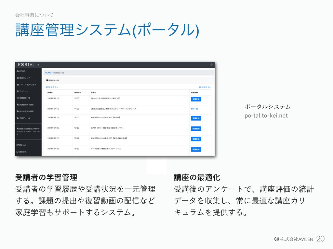
Task: Click the PORTAL logo
Action: tap(26, 65)
